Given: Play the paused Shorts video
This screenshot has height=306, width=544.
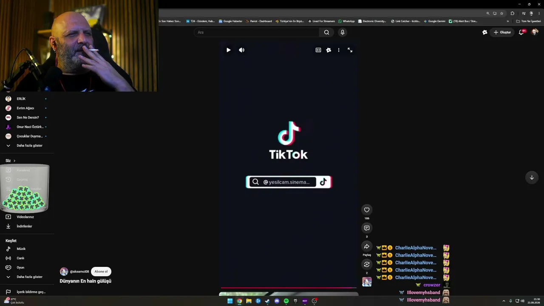Looking at the screenshot, I should pyautogui.click(x=229, y=50).
